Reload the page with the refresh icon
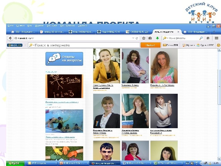This screenshot has width=221, height=166. [137, 38]
